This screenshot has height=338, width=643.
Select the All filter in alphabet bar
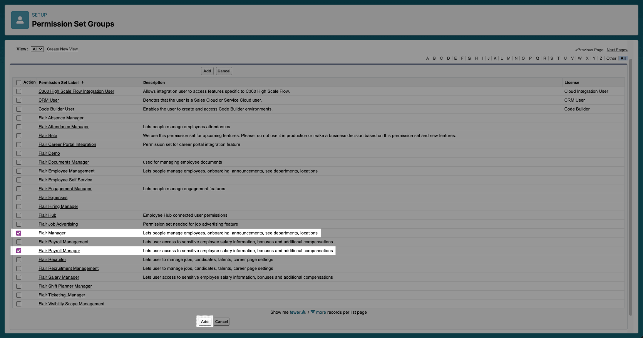pos(623,59)
